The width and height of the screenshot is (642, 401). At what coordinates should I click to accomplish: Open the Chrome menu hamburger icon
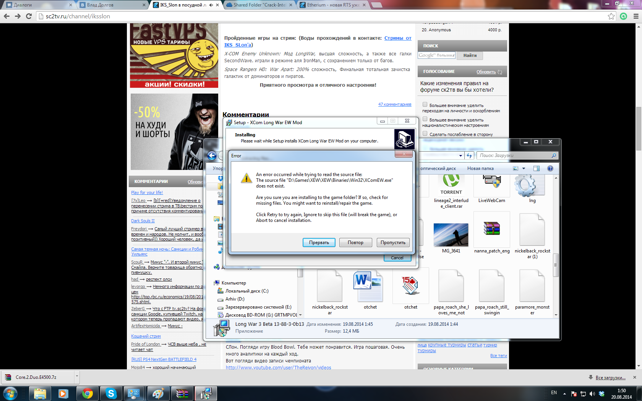tap(636, 16)
